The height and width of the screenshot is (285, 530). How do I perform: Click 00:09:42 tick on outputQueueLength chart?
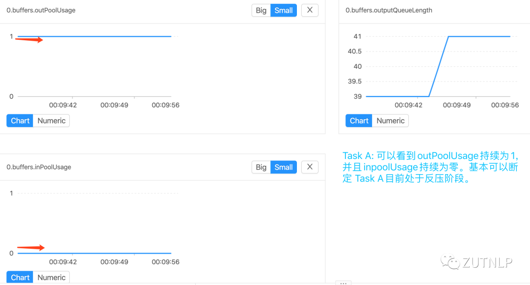[408, 105]
